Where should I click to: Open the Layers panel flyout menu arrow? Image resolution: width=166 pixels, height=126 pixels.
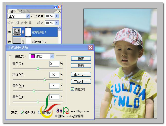coord(59,12)
